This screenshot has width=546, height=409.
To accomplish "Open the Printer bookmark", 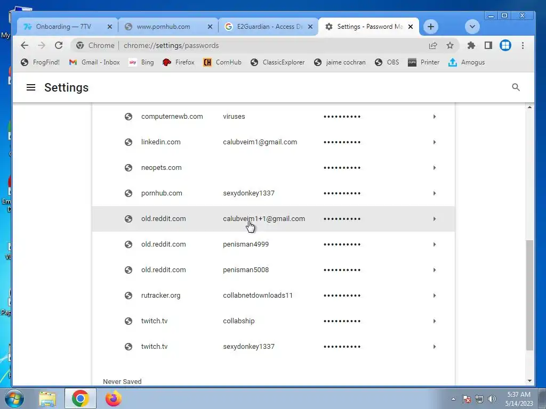I will point(424,62).
